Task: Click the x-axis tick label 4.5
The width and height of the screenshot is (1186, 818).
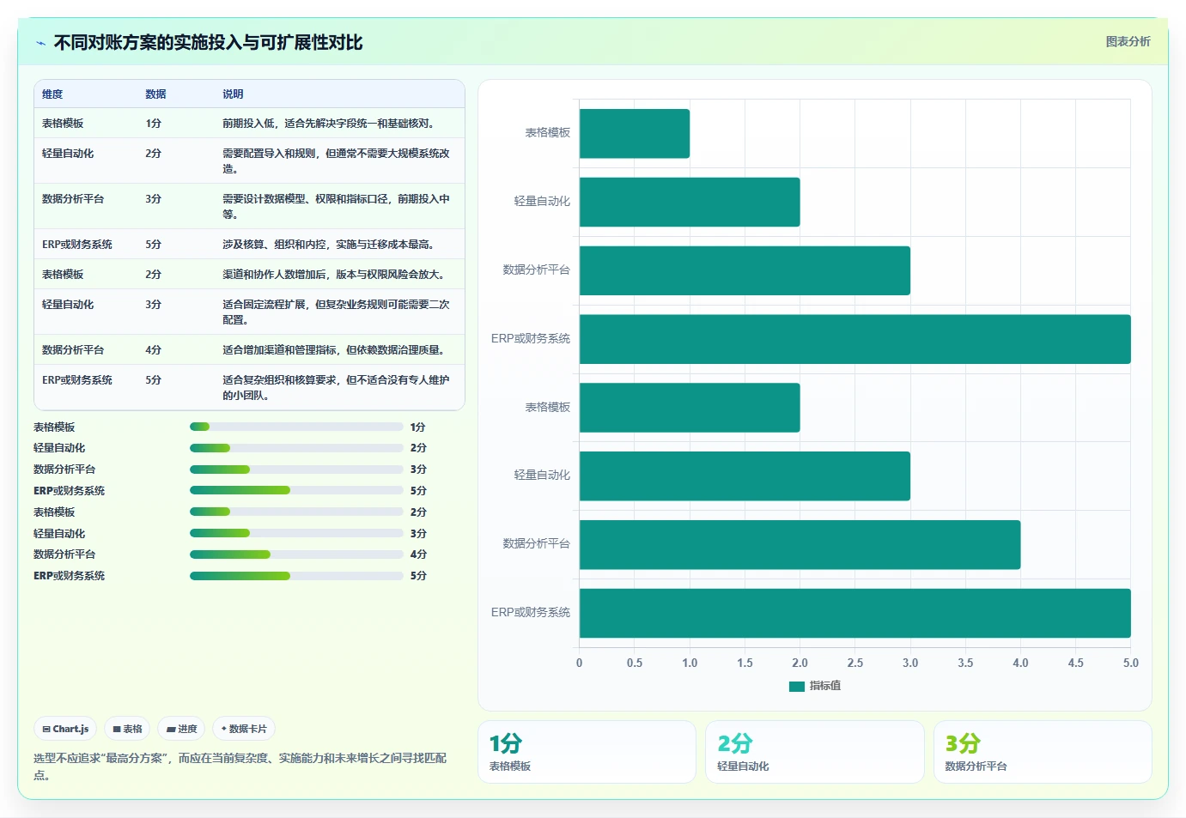Action: click(x=1076, y=663)
